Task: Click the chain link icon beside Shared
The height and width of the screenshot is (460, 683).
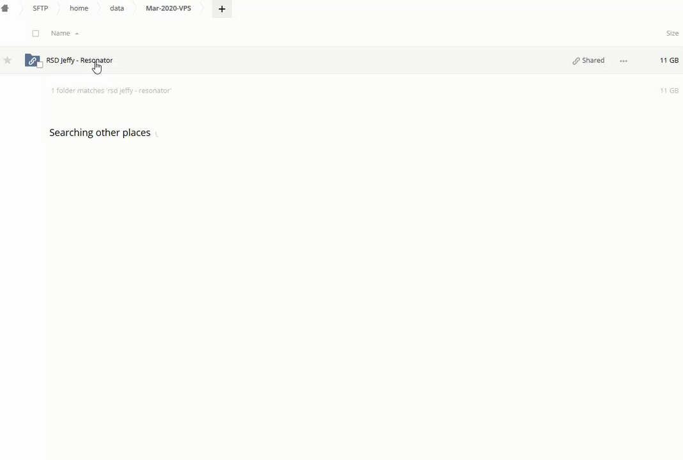Action: coord(576,61)
